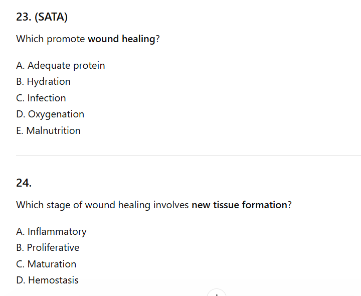
Task: Select option D. Hemostasis
Action: point(47,280)
